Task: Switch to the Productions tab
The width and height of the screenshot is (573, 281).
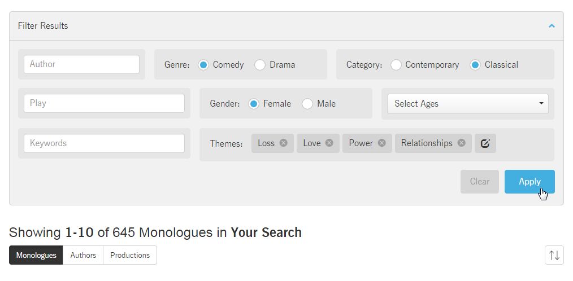Action: tap(130, 255)
